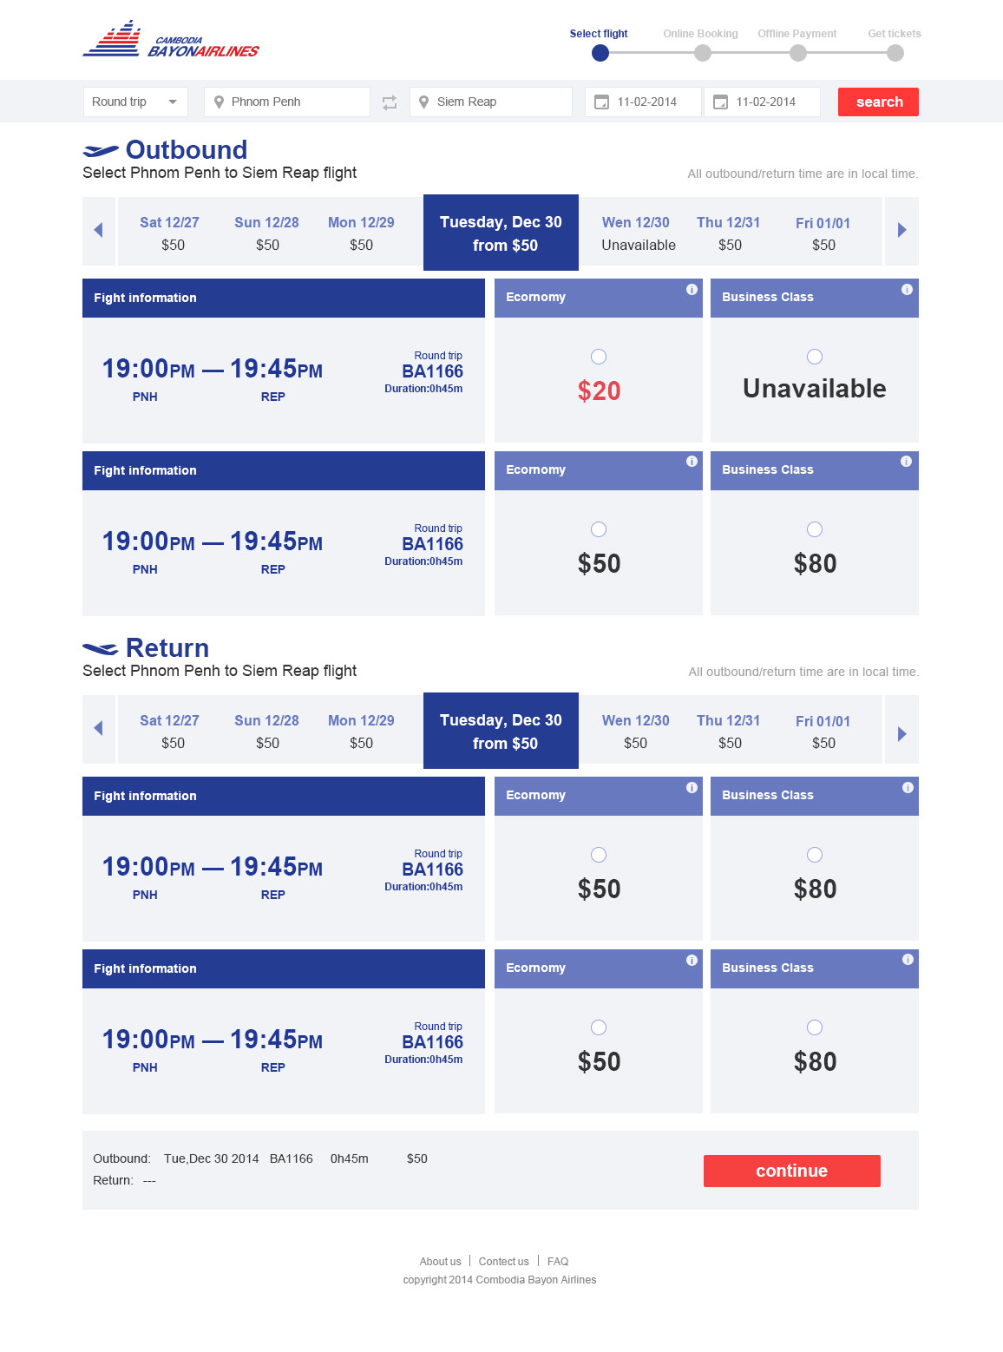Show next outbound dates with right arrow

(902, 230)
